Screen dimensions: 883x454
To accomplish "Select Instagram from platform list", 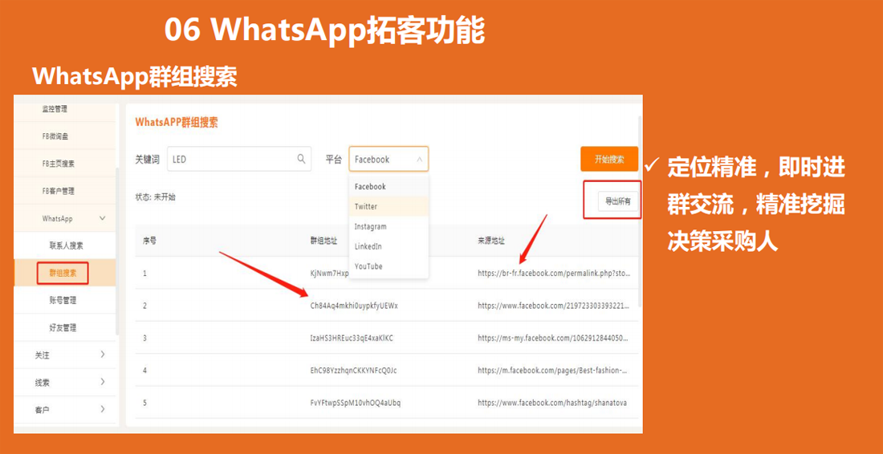I will tap(370, 226).
